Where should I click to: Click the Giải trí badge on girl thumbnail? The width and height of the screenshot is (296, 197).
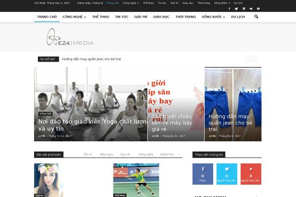[39, 196]
